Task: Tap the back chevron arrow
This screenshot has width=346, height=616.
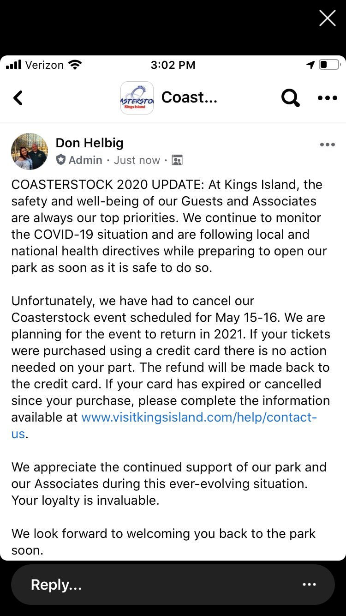Action: coord(18,98)
